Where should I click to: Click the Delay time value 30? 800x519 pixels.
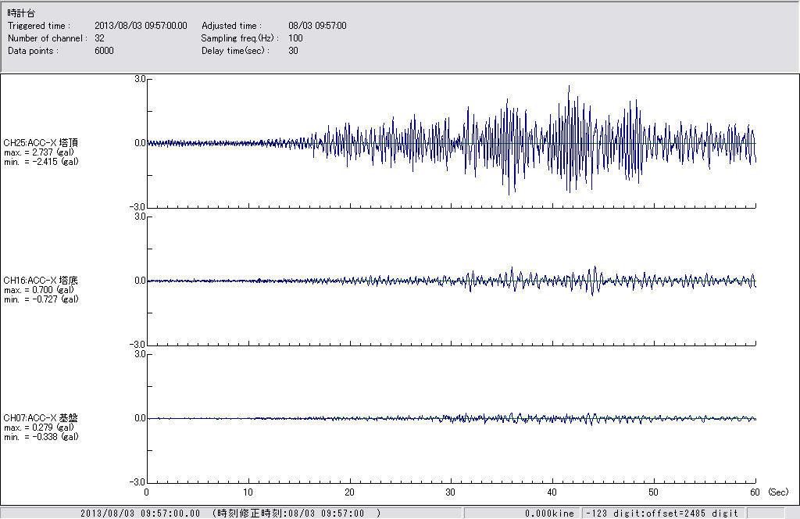pyautogui.click(x=293, y=51)
